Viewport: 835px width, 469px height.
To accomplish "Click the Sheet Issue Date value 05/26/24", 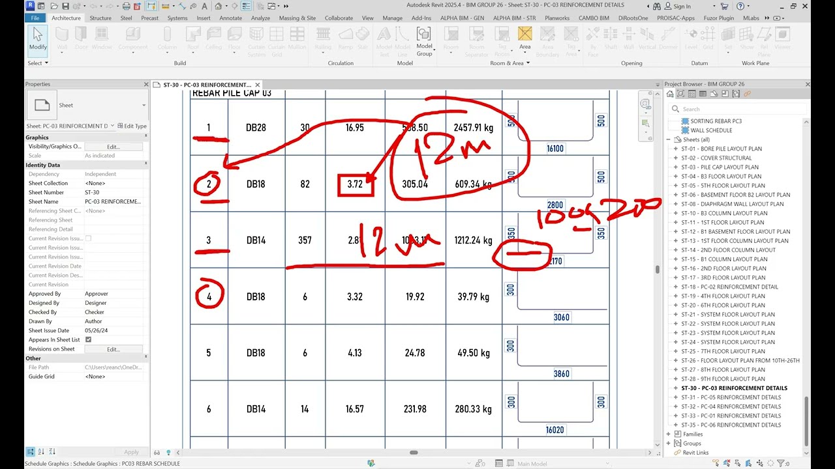I will (x=114, y=330).
